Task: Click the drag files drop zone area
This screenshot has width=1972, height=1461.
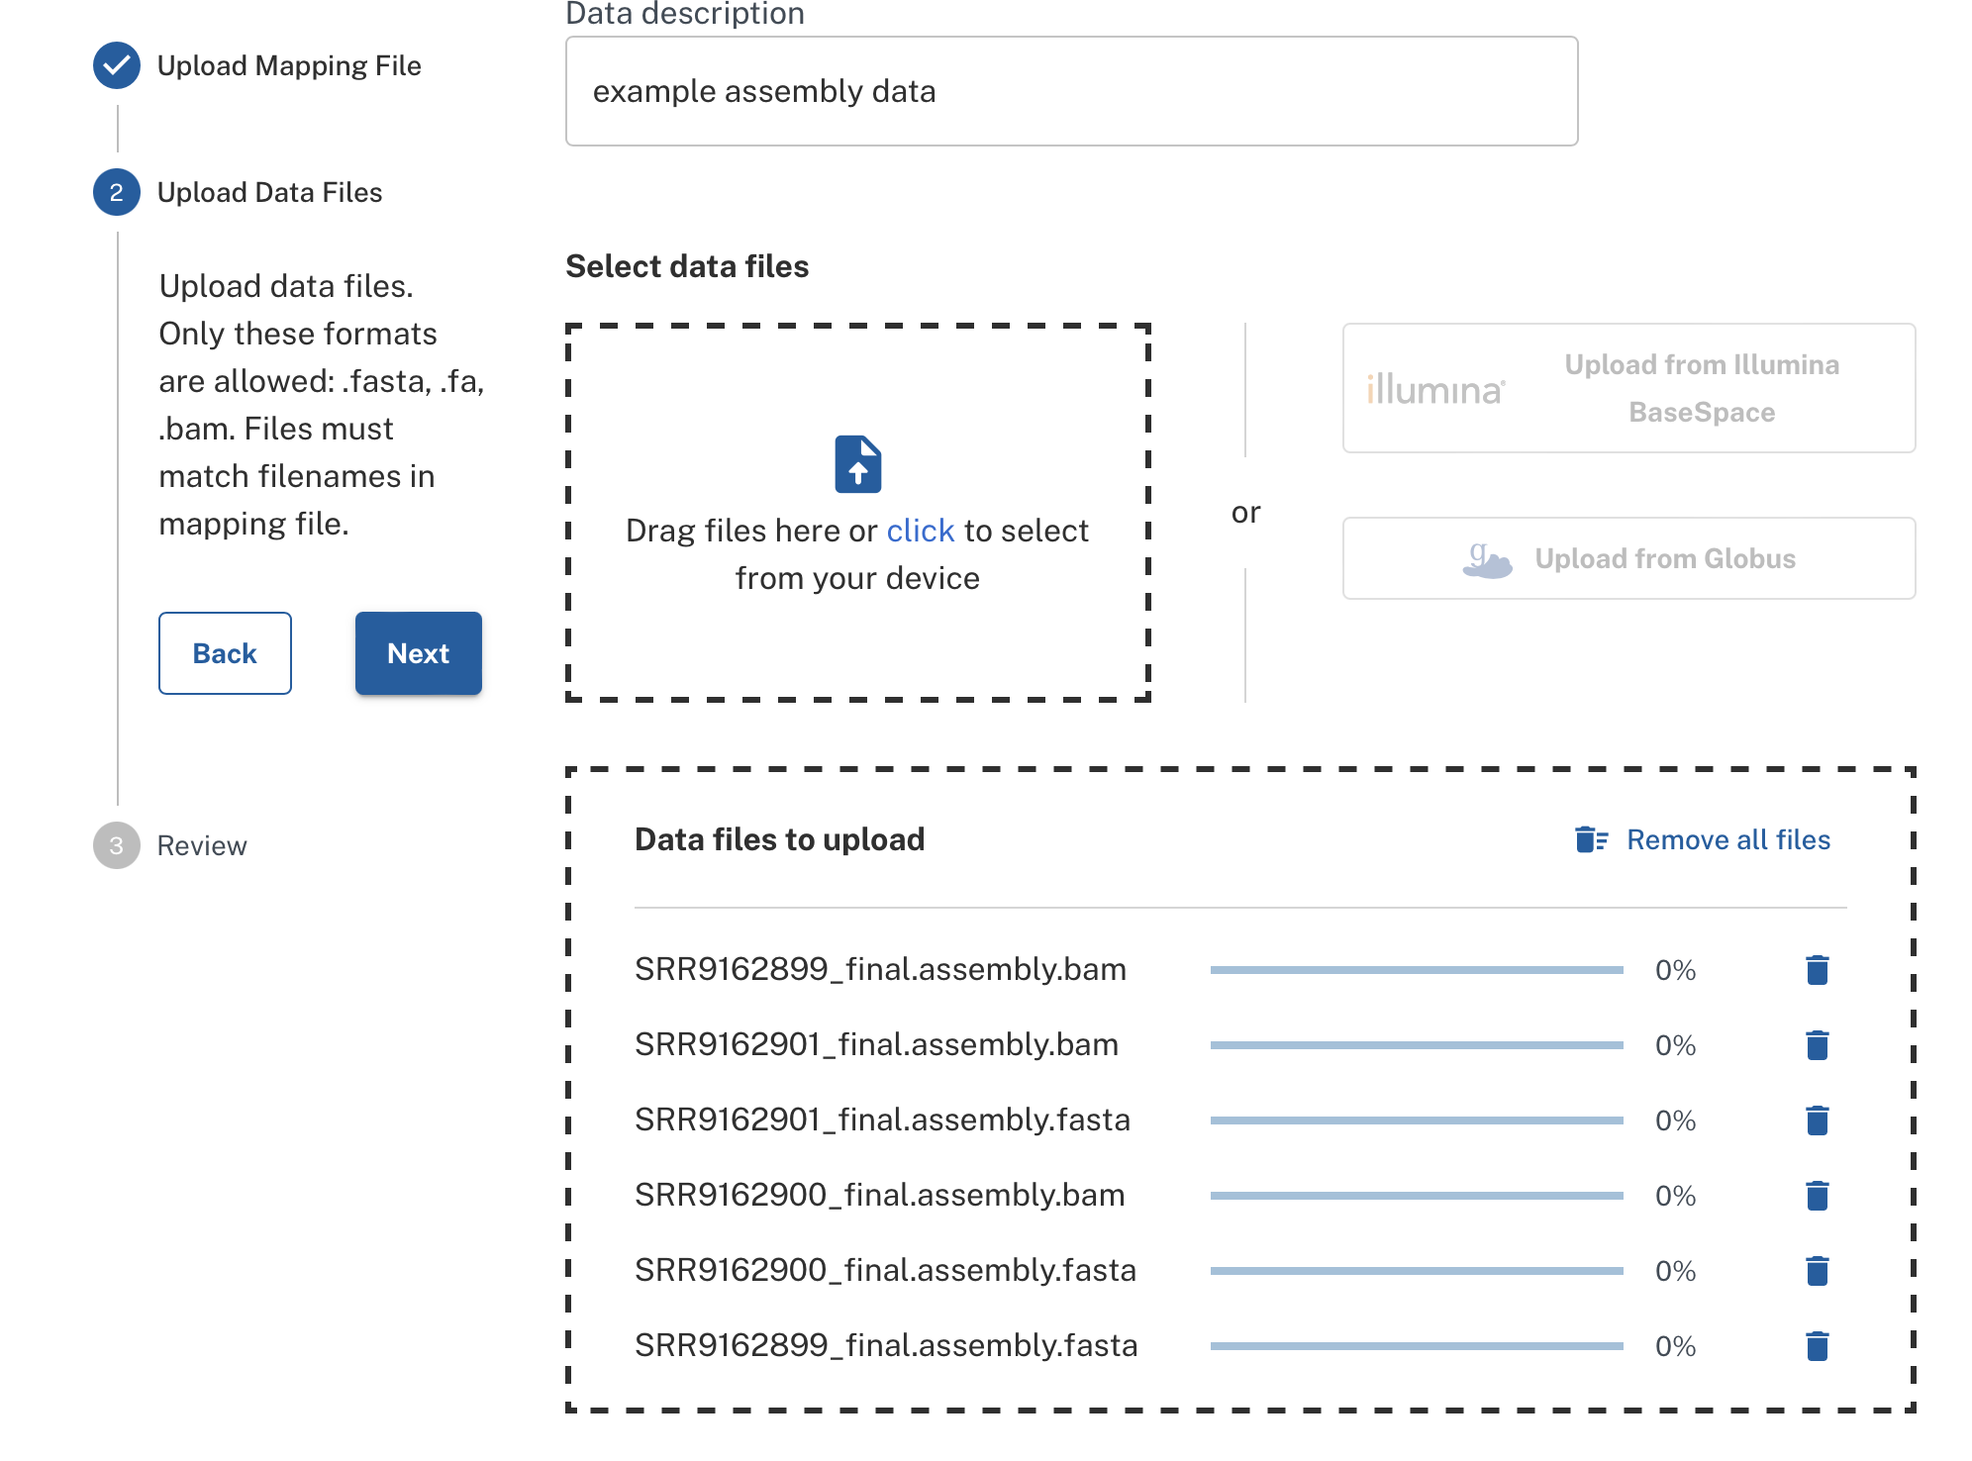Action: 857,633
